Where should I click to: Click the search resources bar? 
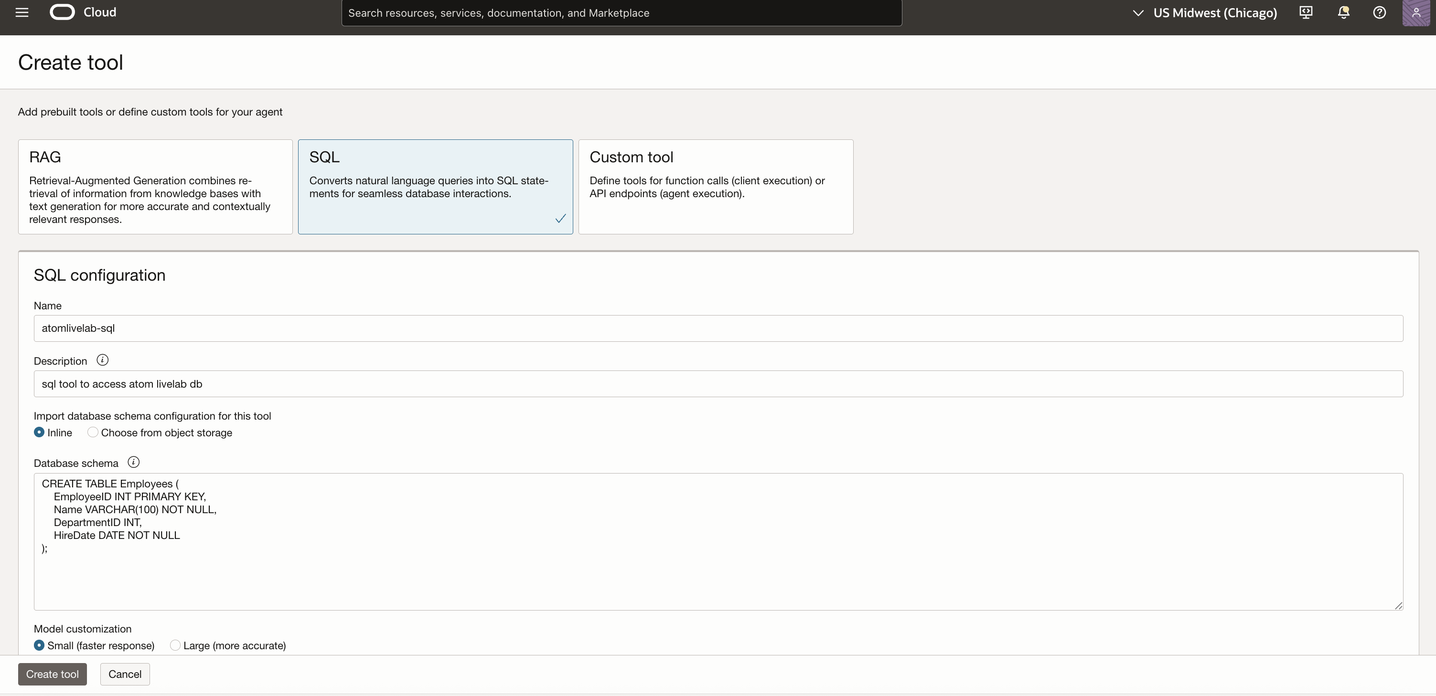point(621,12)
